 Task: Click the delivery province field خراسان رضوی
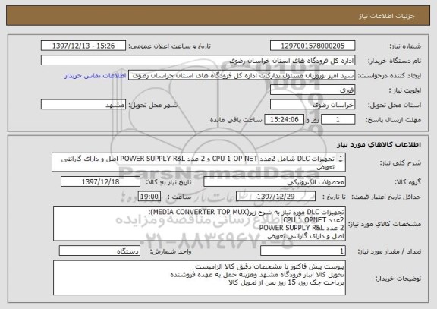point(313,105)
